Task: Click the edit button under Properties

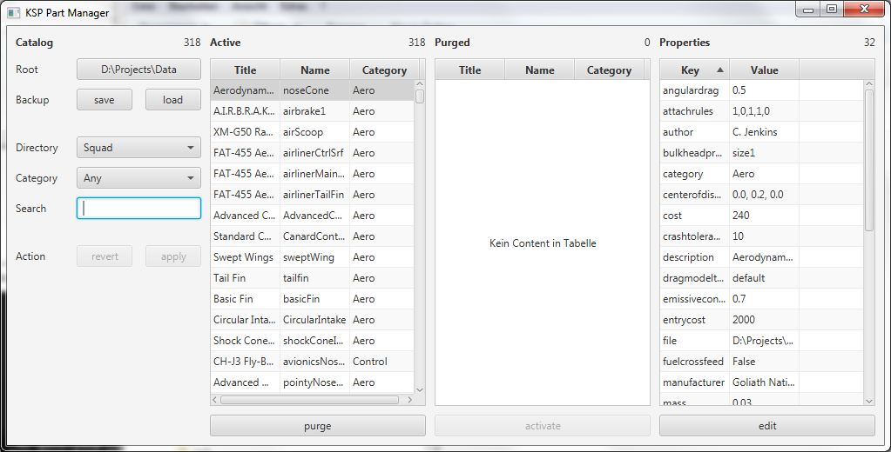Action: (x=767, y=426)
